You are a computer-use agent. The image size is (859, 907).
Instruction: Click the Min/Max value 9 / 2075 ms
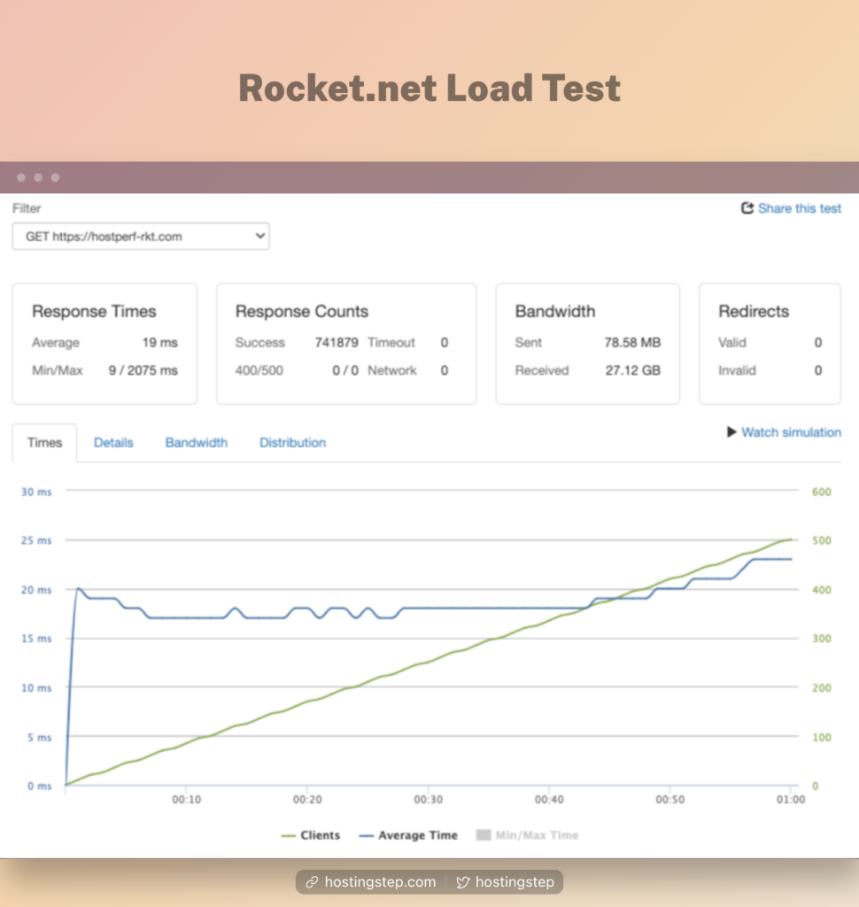(143, 370)
